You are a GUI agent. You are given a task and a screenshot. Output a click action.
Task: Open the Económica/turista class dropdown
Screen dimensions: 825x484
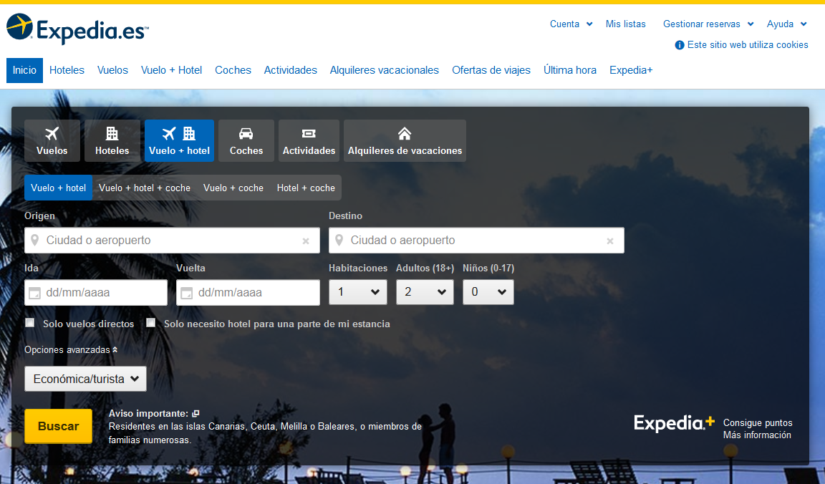click(85, 379)
